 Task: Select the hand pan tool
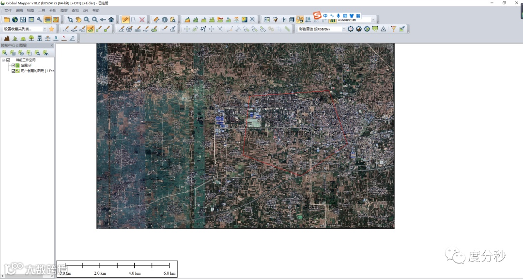pos(78,20)
